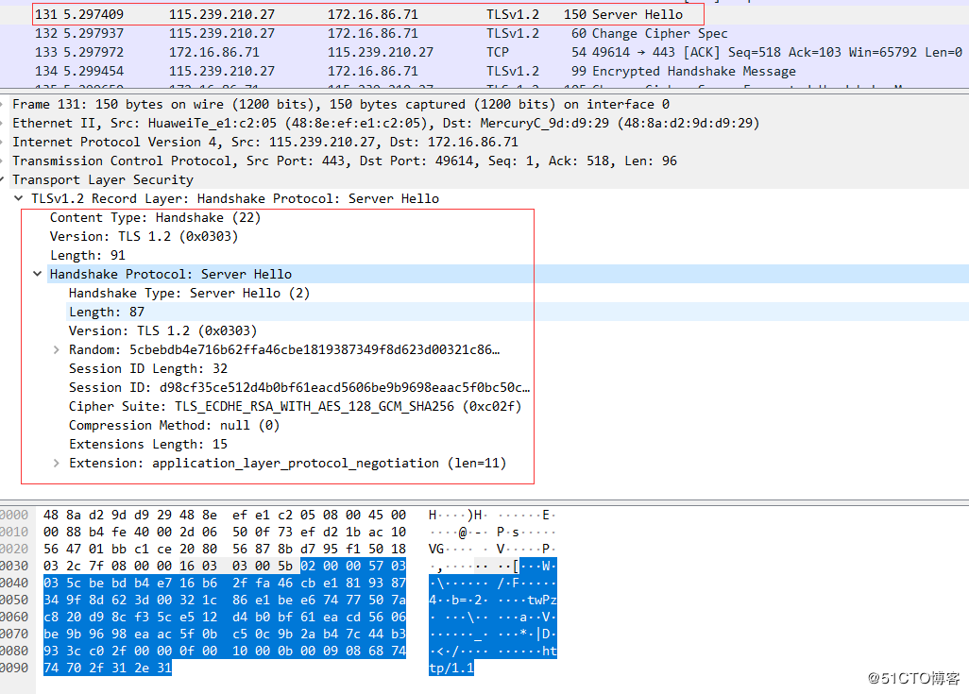Click the Content Type: Handshake field

(155, 217)
